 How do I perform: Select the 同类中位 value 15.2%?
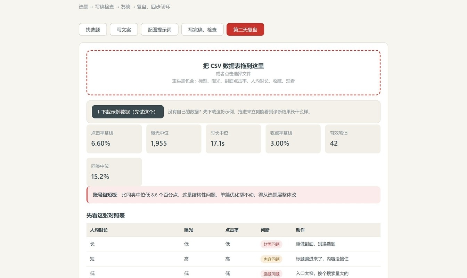[100, 177]
